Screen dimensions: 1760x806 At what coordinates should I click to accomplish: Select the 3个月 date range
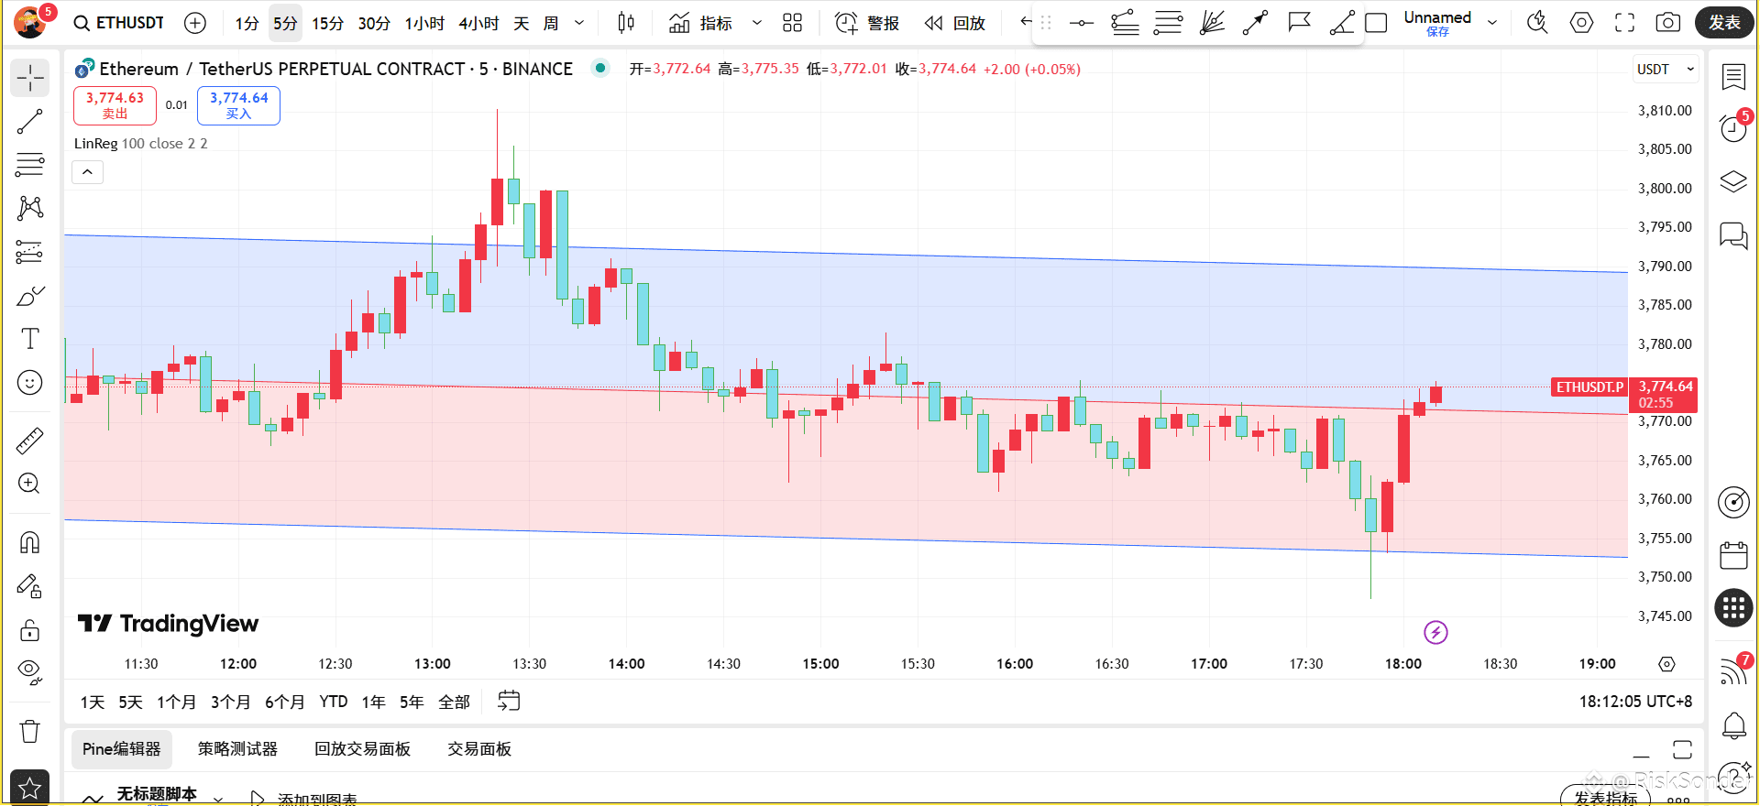(x=230, y=702)
